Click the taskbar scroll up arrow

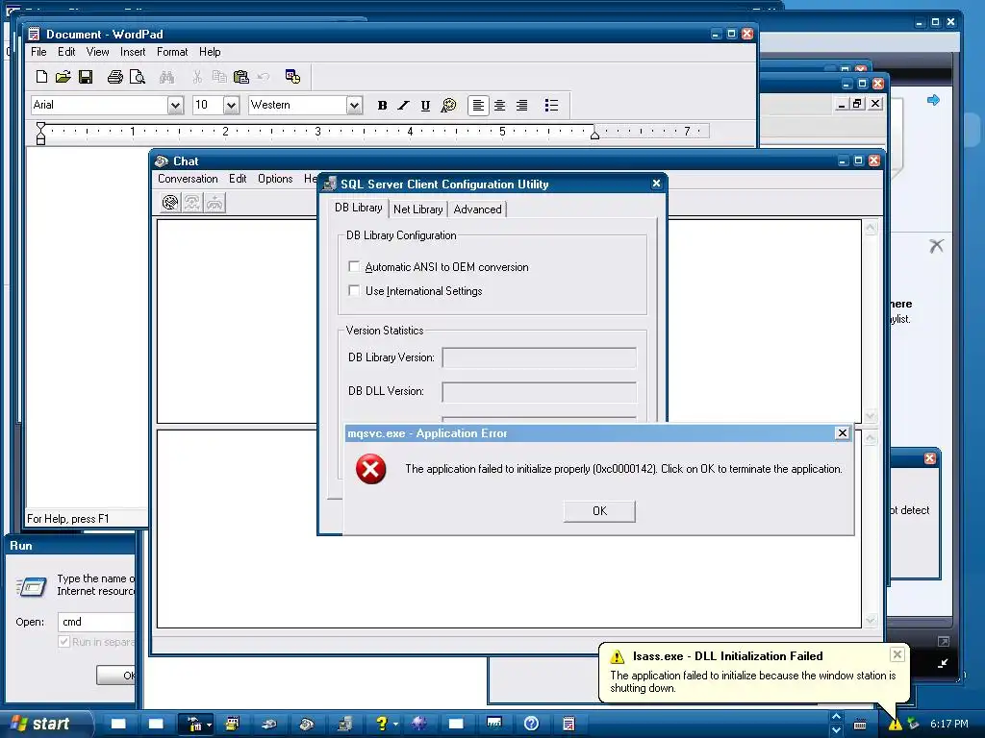tap(836, 717)
